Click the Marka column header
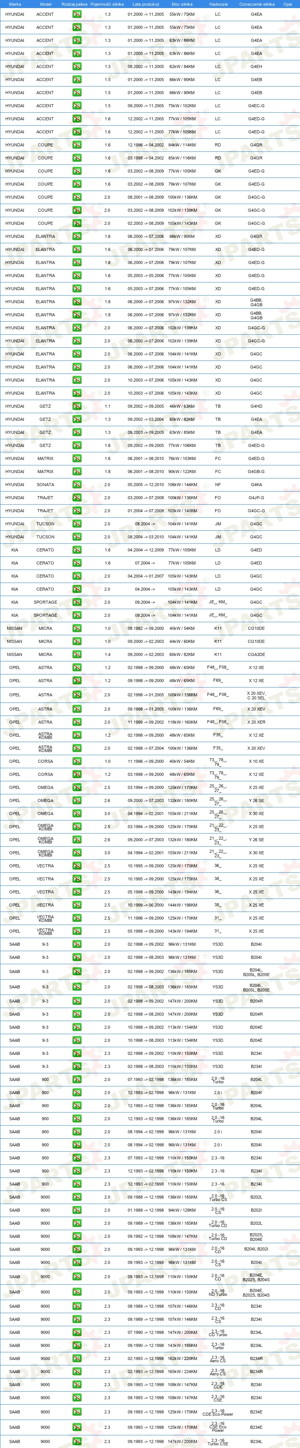Image resolution: width=300 pixels, height=1448 pixels. pyautogui.click(x=15, y=4)
